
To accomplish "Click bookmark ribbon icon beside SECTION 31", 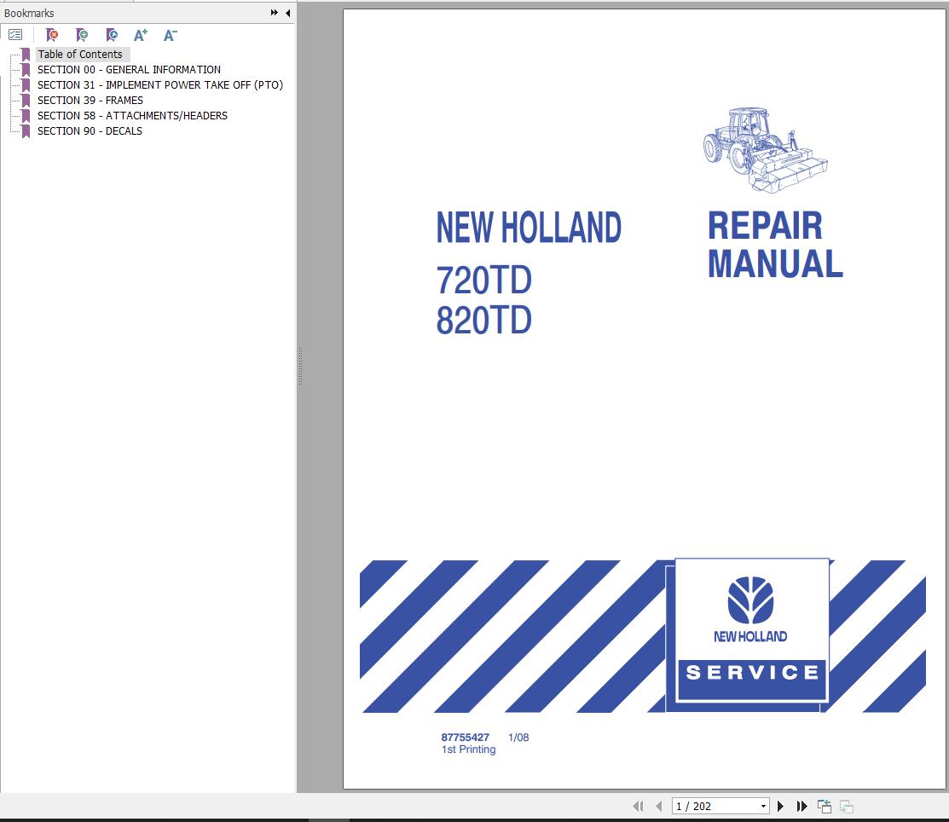I will tap(26, 84).
